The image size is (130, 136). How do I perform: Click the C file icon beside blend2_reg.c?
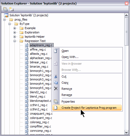click(x=27, y=92)
